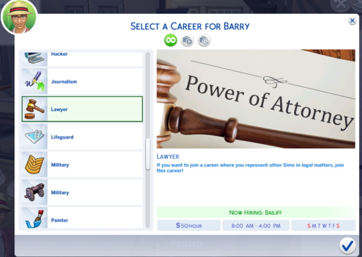362x257 pixels.
Task: Click the Military chevron badge icon
Action: click(x=34, y=164)
